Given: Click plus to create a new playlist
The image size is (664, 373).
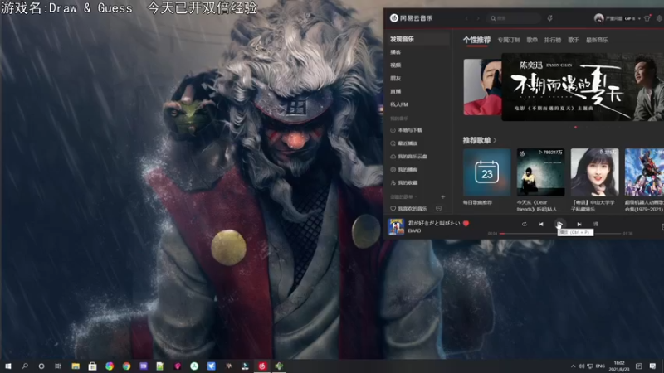Looking at the screenshot, I should tap(443, 196).
